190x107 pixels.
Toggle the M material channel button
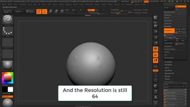tap(80, 10)
